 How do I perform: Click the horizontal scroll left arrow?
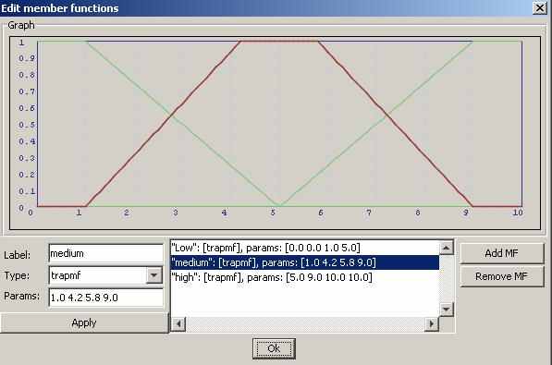178,323
